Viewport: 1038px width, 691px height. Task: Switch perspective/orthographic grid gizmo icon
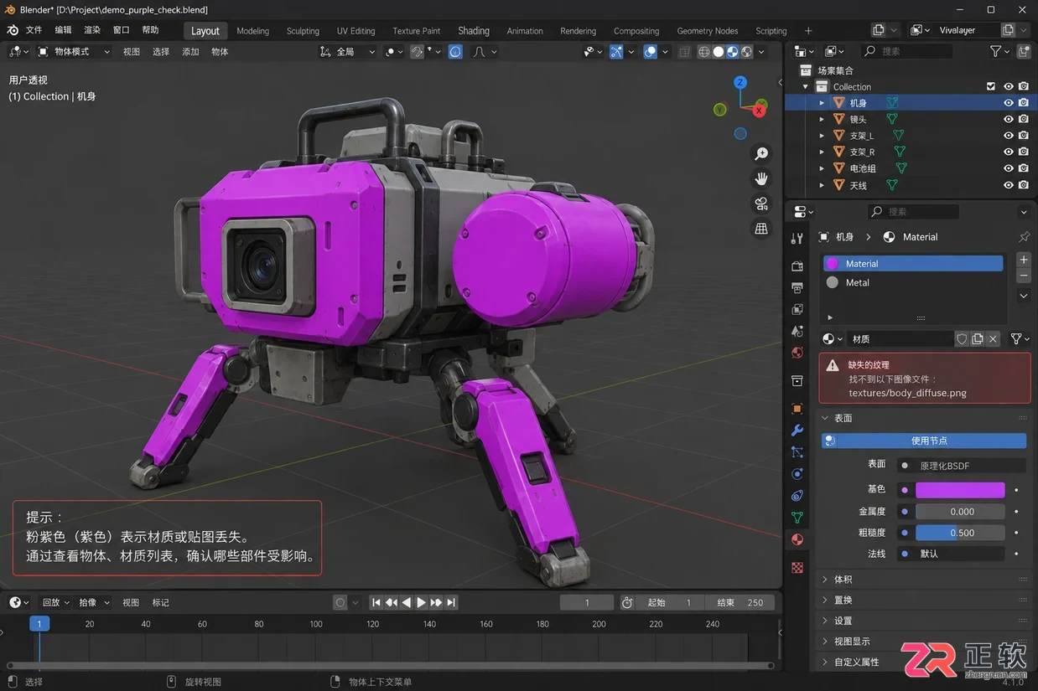[x=761, y=228]
